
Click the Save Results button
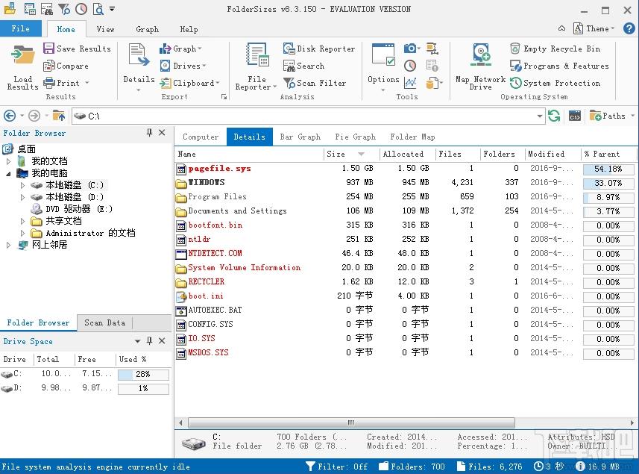coord(77,49)
